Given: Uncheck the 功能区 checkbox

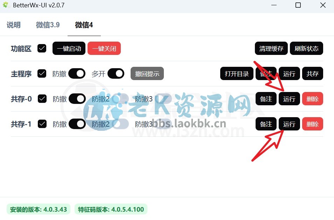Looking at the screenshot, I should (42, 48).
